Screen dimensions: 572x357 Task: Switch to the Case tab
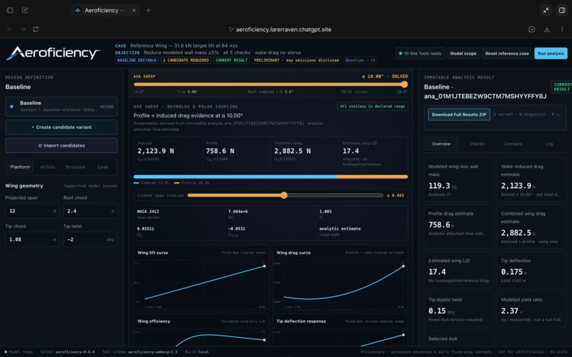click(x=102, y=167)
